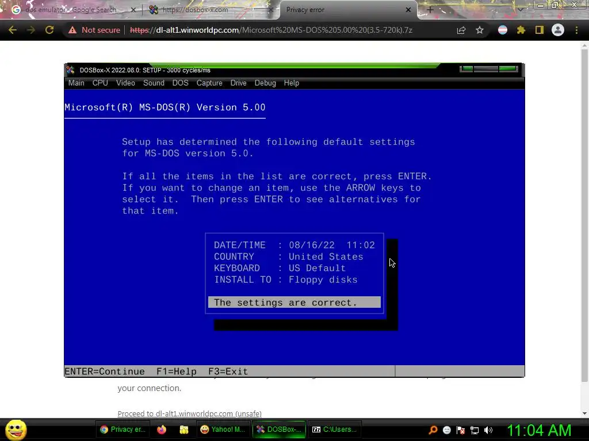589x441 pixels.
Task: Open a new browser tab
Action: (430, 10)
